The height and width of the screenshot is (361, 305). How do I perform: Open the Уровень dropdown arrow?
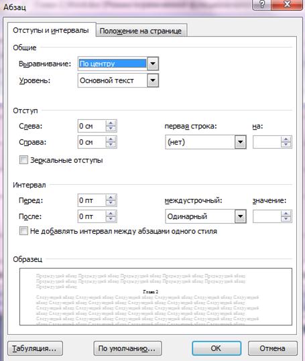153,80
